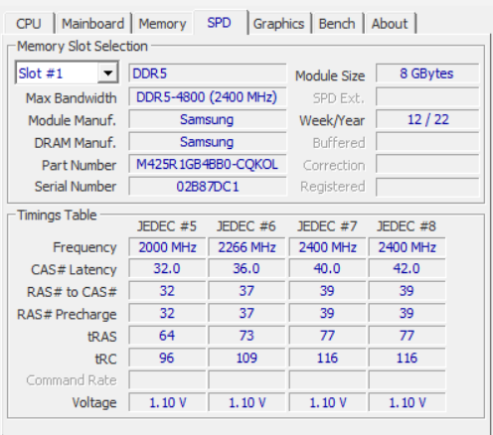Select the Memory tab
Image resolution: width=493 pixels, height=435 pixels.
tap(162, 24)
